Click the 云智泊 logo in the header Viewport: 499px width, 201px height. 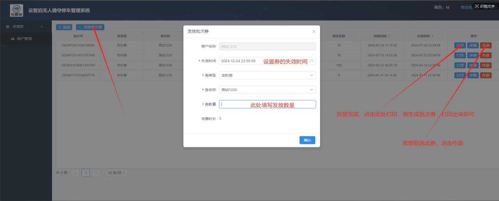coord(17,10)
